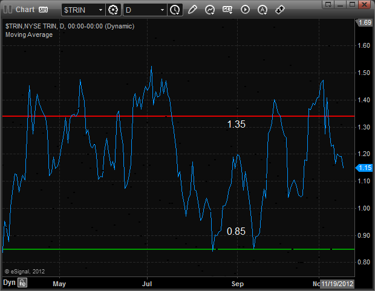This screenshot has width=375, height=291.
Task: Minimize the chart window
Action: [341, 4]
